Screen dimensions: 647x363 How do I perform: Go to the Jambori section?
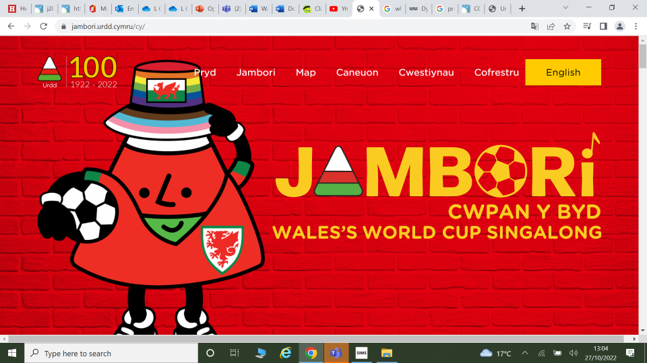(x=256, y=73)
